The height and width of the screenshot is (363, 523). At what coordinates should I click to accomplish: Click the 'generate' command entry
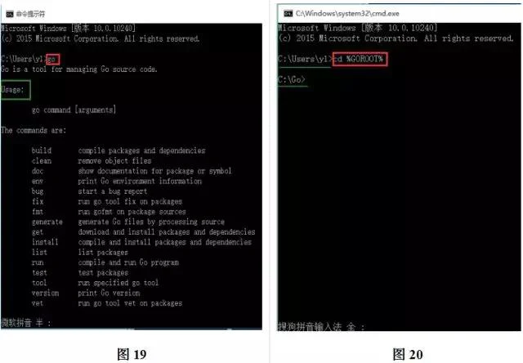click(47, 222)
